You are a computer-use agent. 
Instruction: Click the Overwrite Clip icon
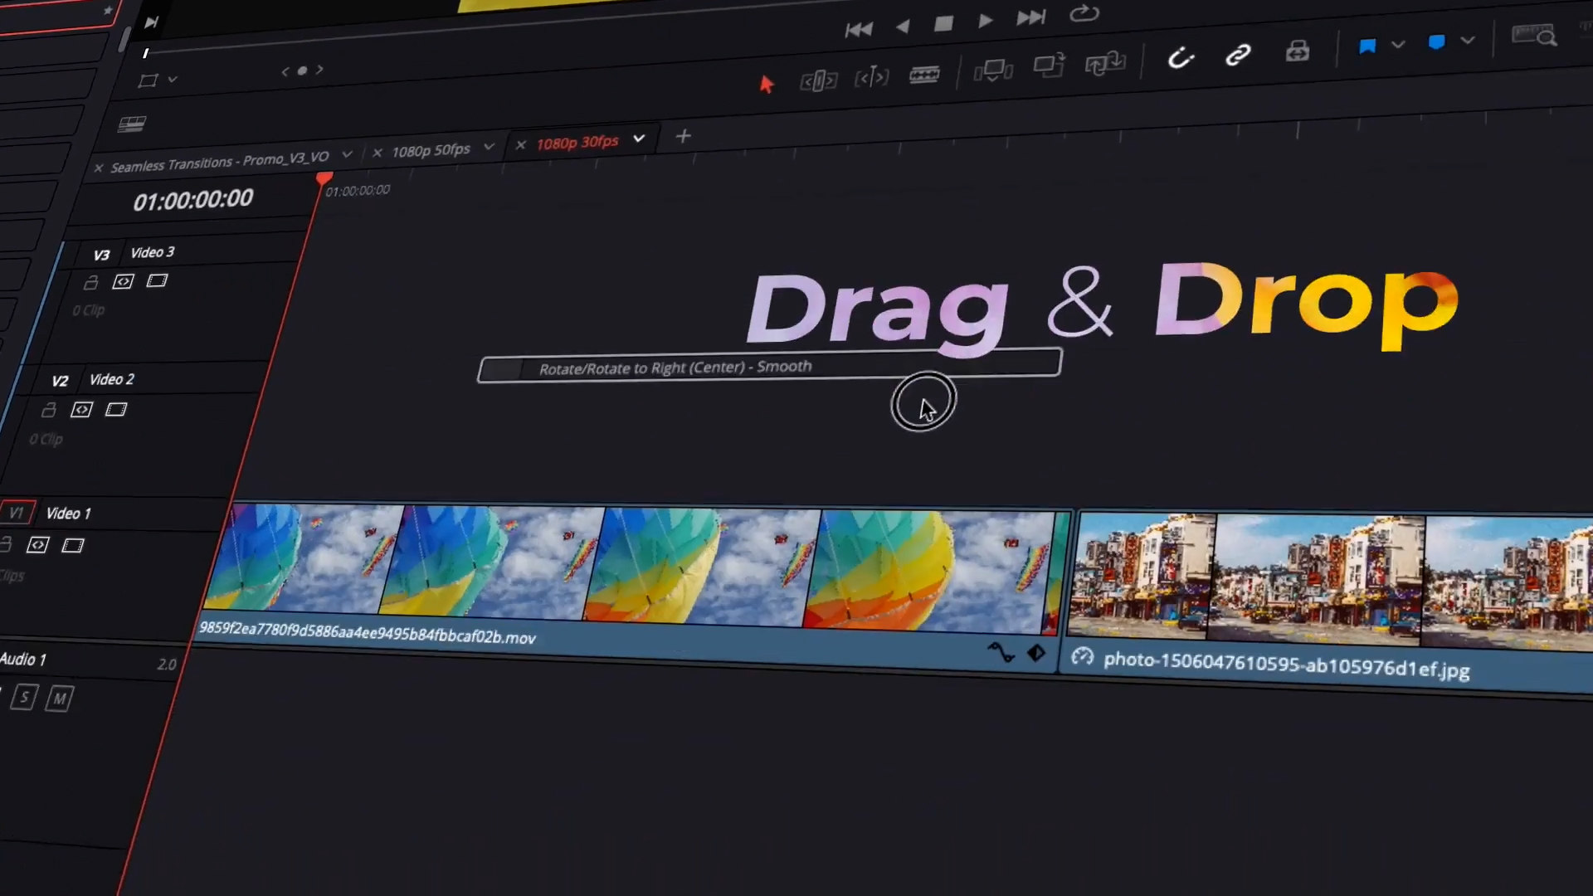1049,66
